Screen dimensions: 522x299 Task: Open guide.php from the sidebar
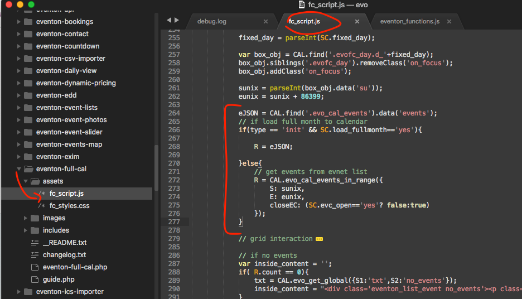[58, 279]
